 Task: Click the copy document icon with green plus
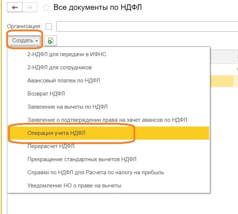pyautogui.click(x=51, y=40)
